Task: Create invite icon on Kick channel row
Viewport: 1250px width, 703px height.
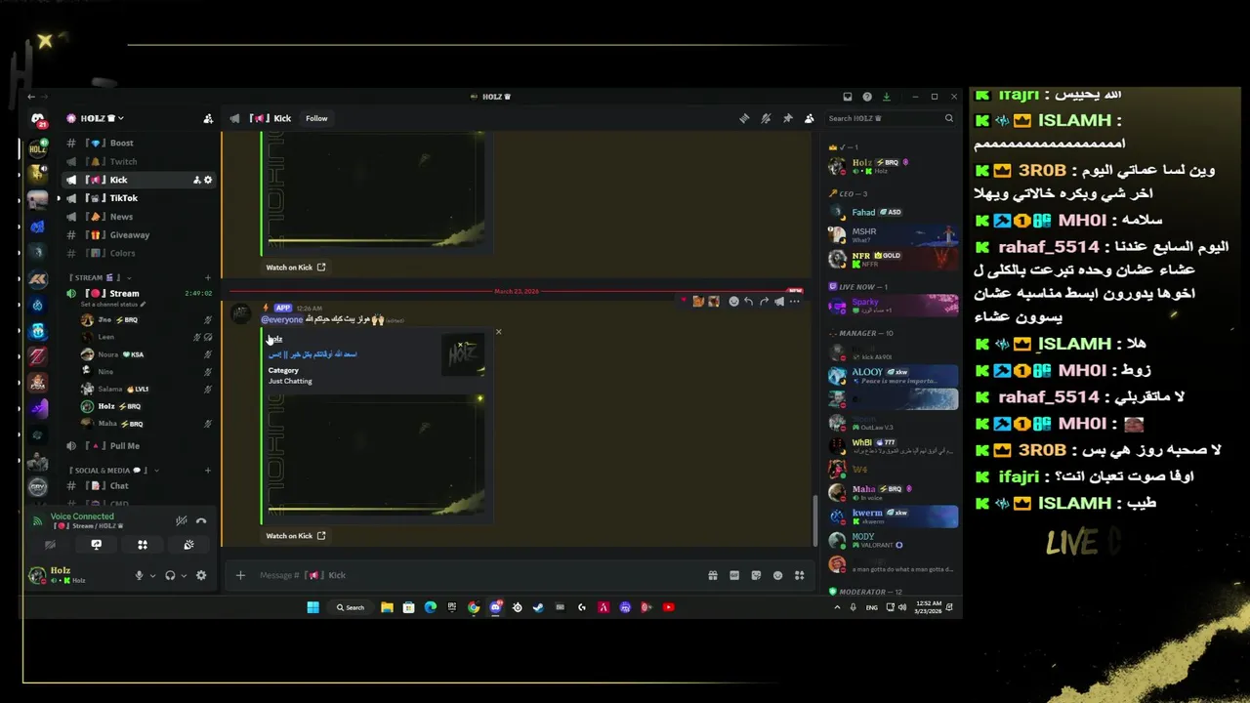Action: [196, 180]
